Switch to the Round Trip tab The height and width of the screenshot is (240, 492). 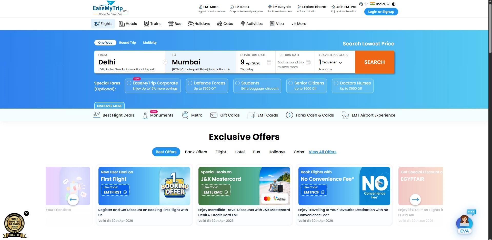pyautogui.click(x=127, y=43)
